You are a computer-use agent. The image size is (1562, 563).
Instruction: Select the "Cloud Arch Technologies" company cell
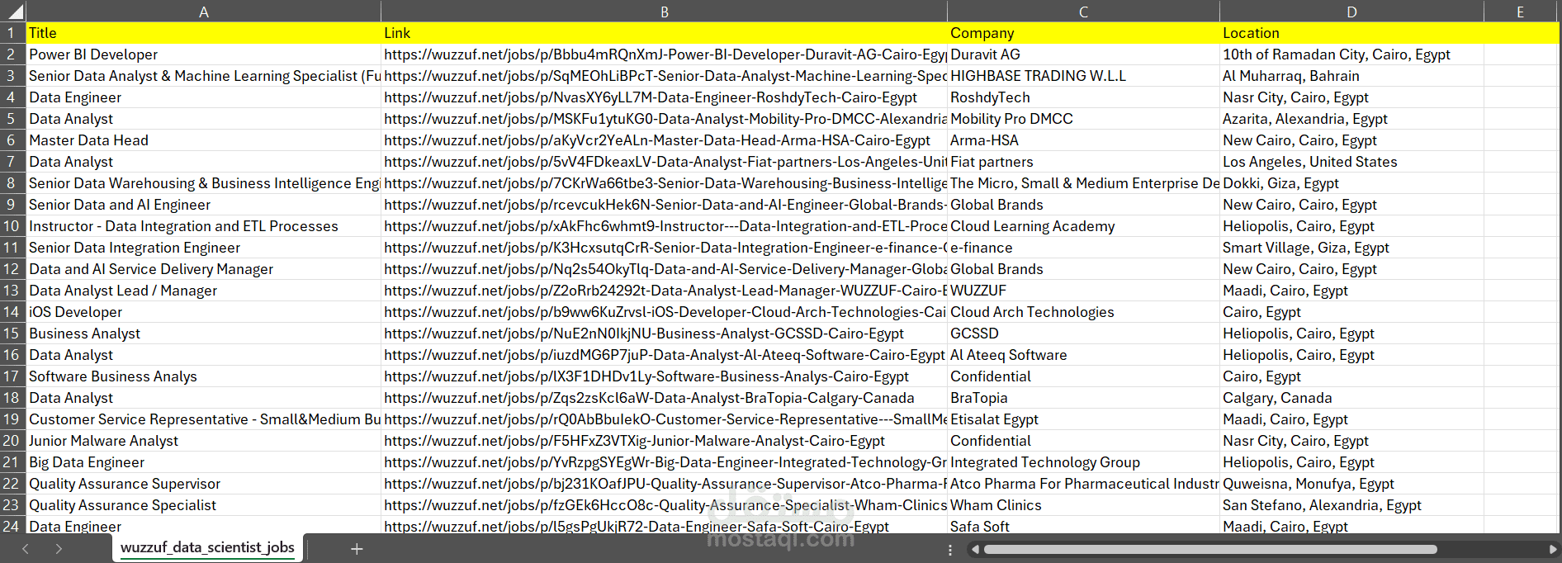tap(1083, 312)
